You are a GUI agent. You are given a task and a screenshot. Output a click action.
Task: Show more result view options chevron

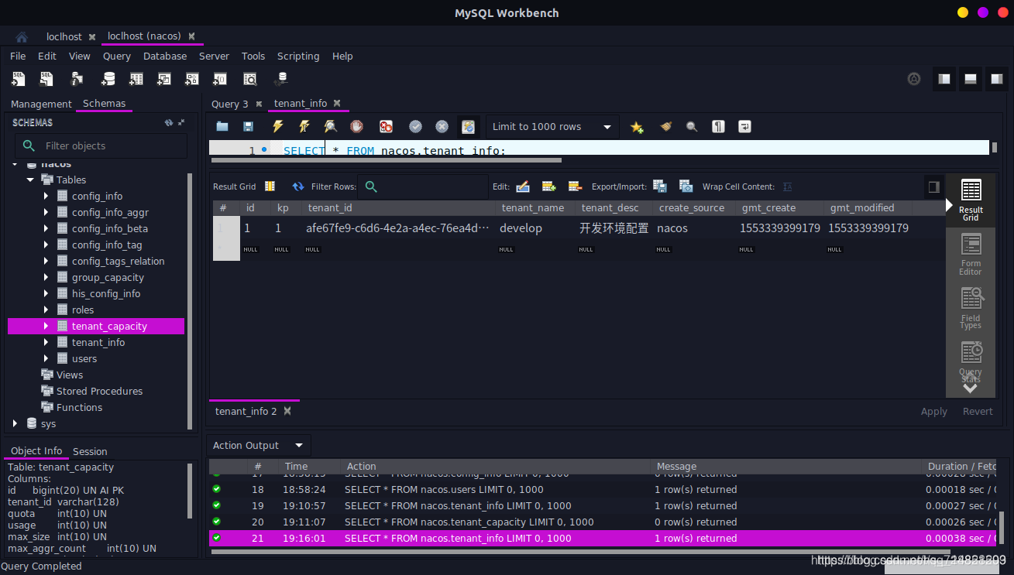click(x=970, y=388)
